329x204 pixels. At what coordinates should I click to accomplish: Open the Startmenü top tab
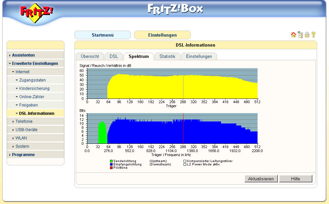click(x=103, y=35)
